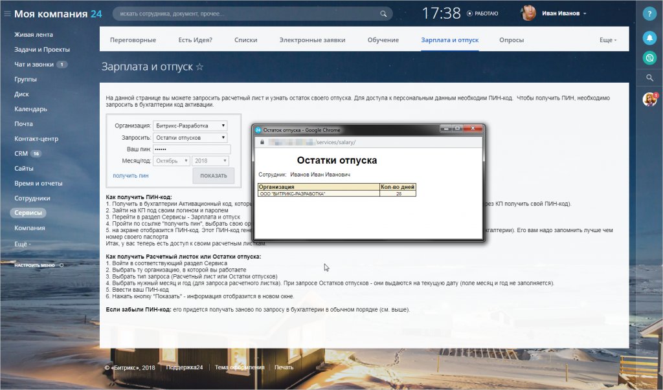Open Календарь in left menu

(x=30, y=109)
